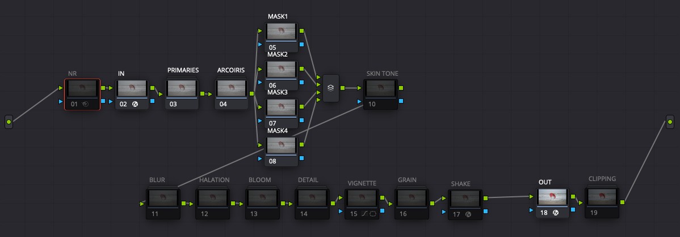Select the BLOOM node 13

262,203
